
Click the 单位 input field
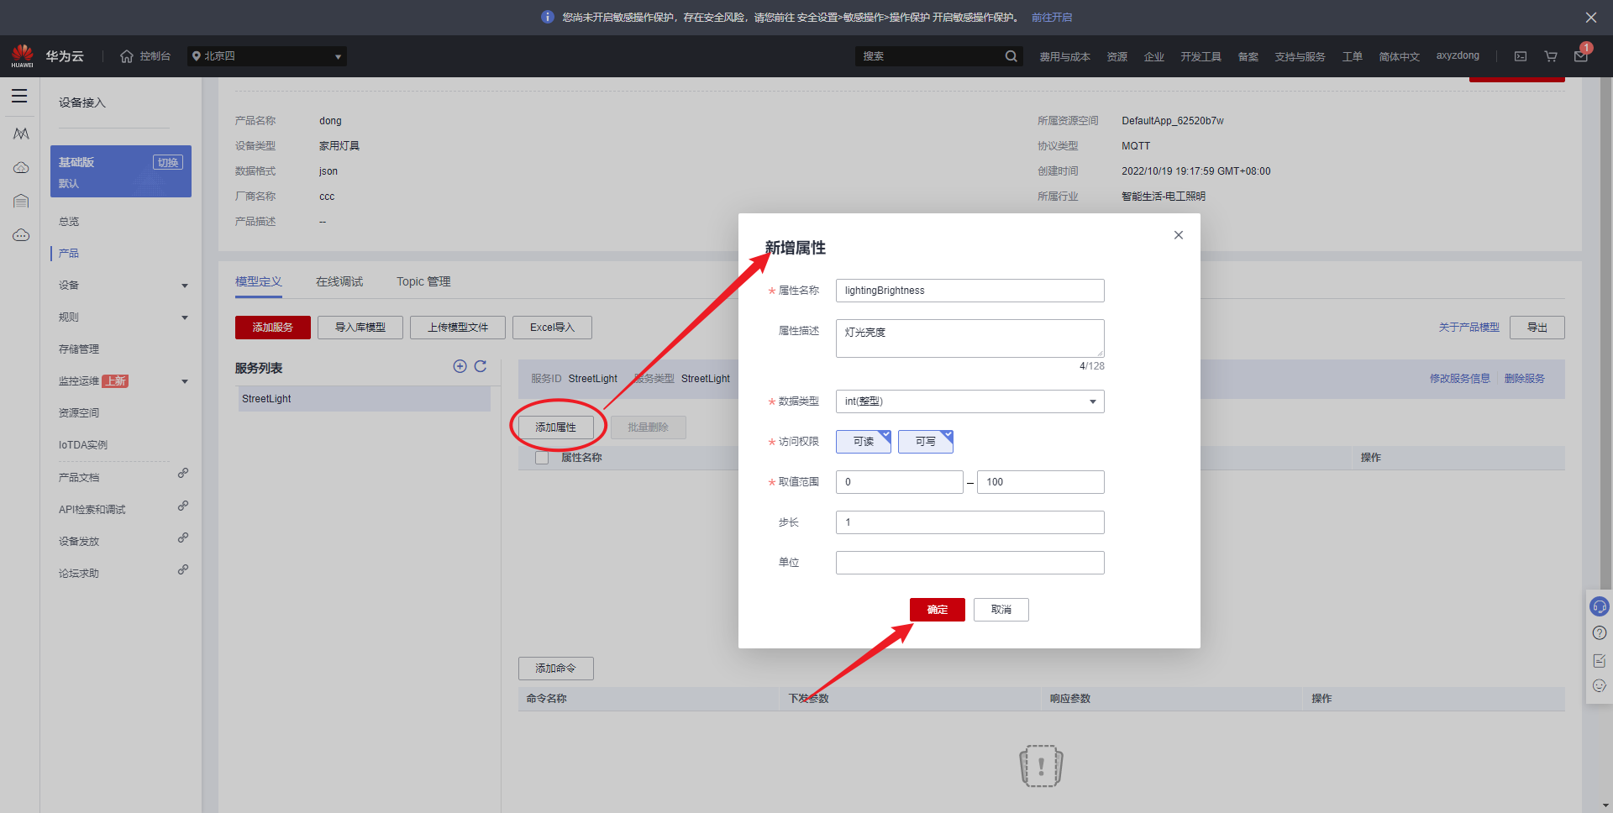[970, 563]
